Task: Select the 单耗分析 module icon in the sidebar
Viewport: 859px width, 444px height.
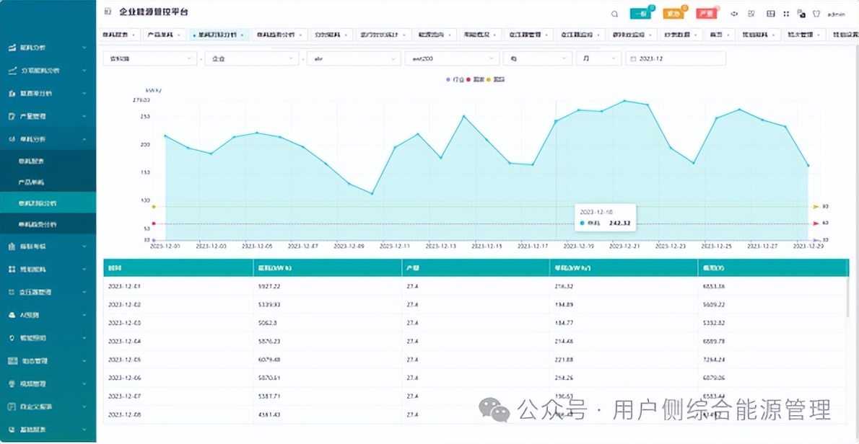Action: pyautogui.click(x=11, y=139)
